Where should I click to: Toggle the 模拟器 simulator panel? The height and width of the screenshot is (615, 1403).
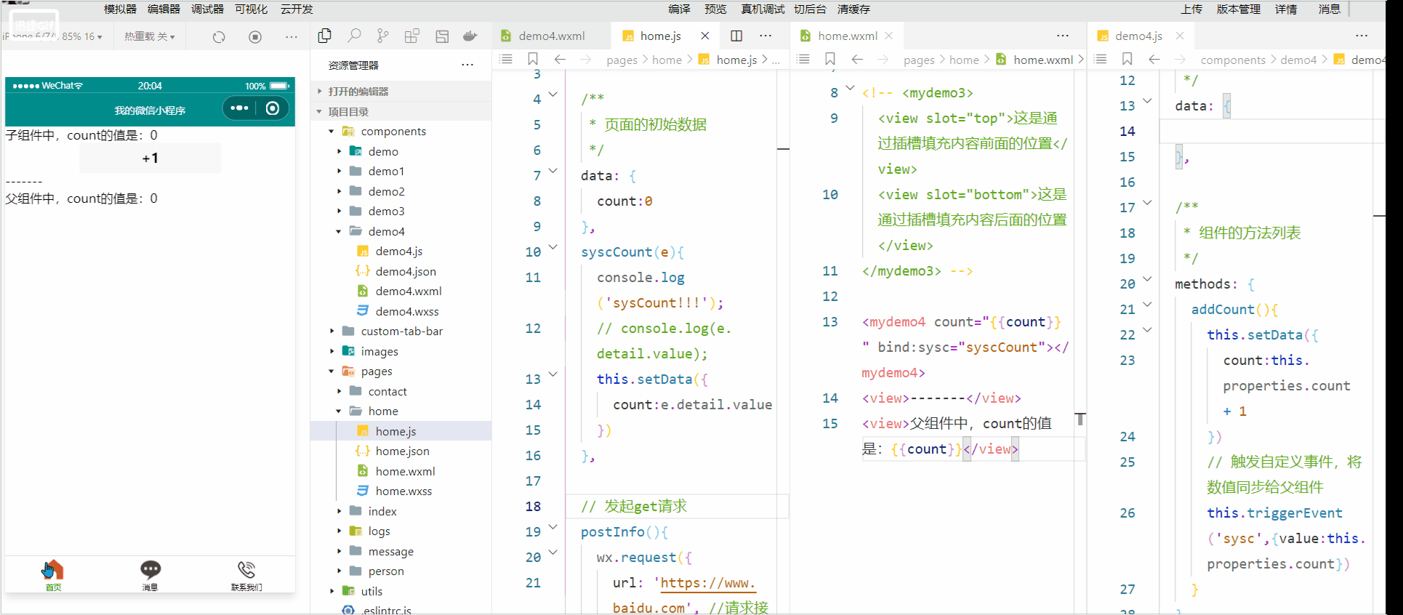(x=120, y=9)
